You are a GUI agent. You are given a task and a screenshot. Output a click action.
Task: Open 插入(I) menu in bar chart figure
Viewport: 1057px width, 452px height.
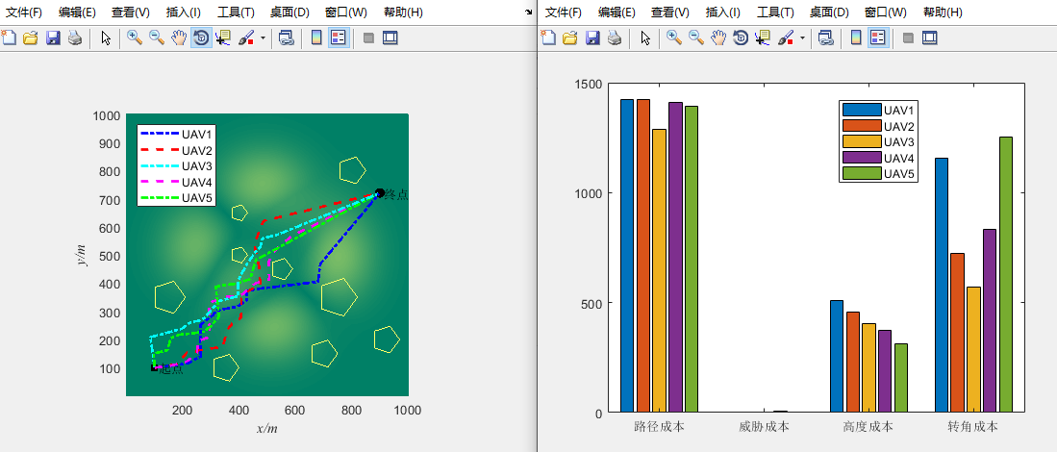[x=722, y=13]
